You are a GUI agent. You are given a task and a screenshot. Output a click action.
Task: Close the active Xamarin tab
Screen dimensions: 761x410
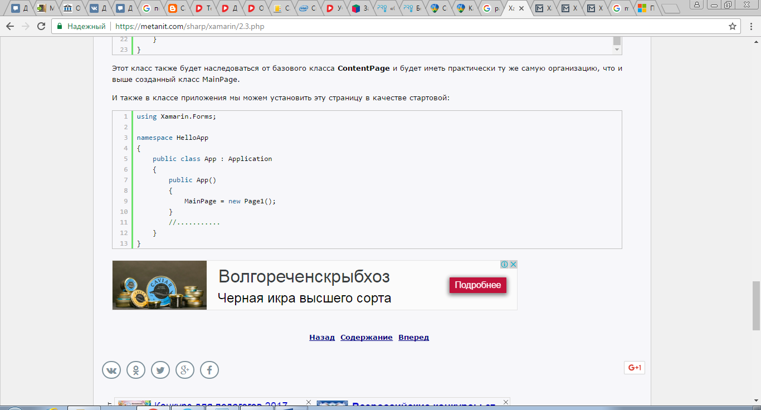pyautogui.click(x=521, y=8)
